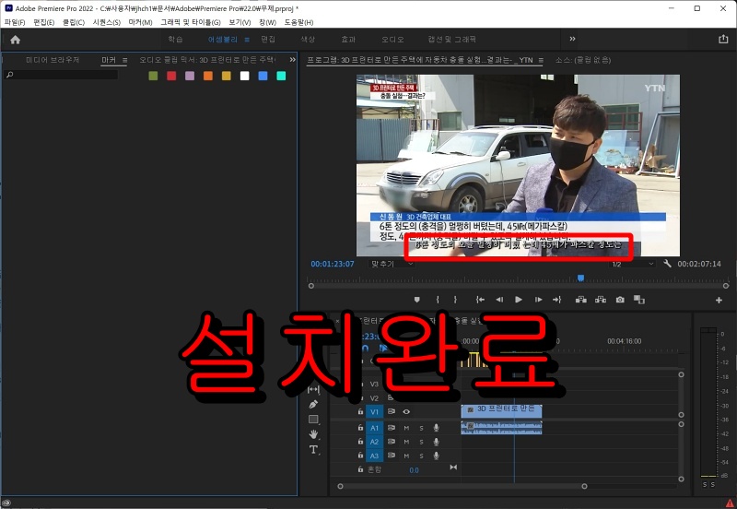This screenshot has height=509, width=737.
Task: Export frame with camera icon
Action: (x=620, y=300)
